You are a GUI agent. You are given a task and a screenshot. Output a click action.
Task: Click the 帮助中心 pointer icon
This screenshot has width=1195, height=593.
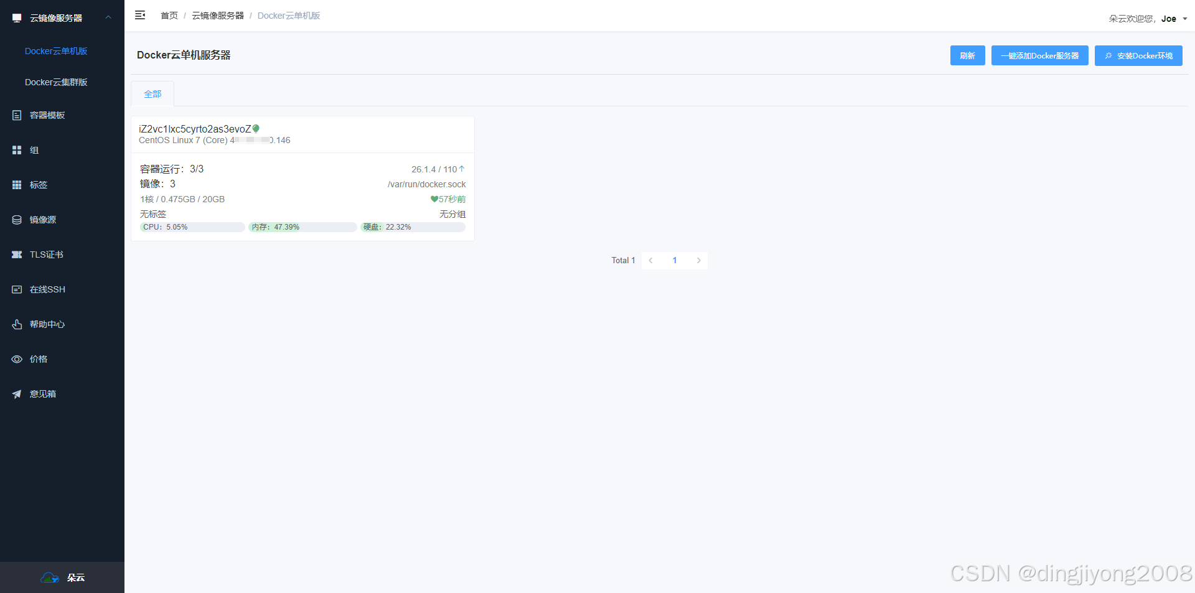pos(17,324)
